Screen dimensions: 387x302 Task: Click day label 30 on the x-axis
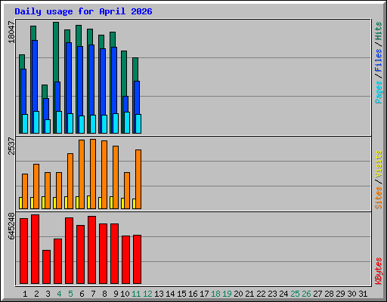351,294
